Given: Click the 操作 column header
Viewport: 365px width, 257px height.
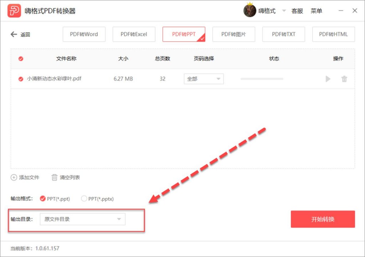Looking at the screenshot, I should (x=338, y=59).
